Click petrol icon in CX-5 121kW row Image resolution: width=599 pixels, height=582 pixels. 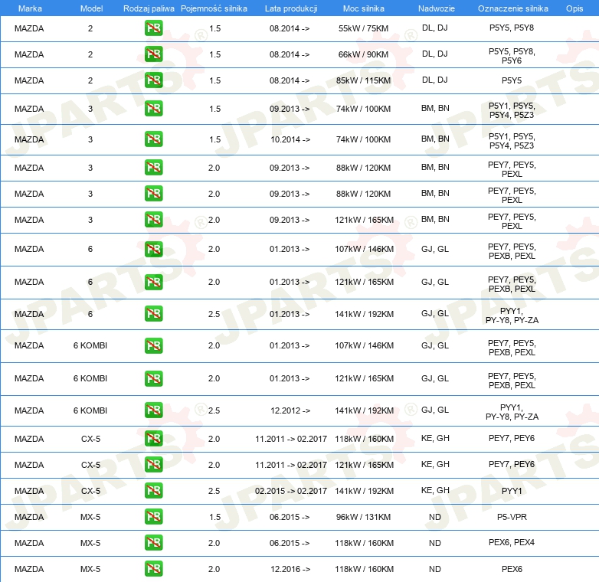coord(153,464)
